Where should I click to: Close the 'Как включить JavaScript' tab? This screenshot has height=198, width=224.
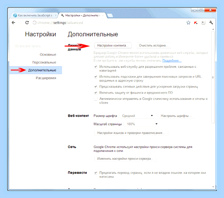pos(56,16)
